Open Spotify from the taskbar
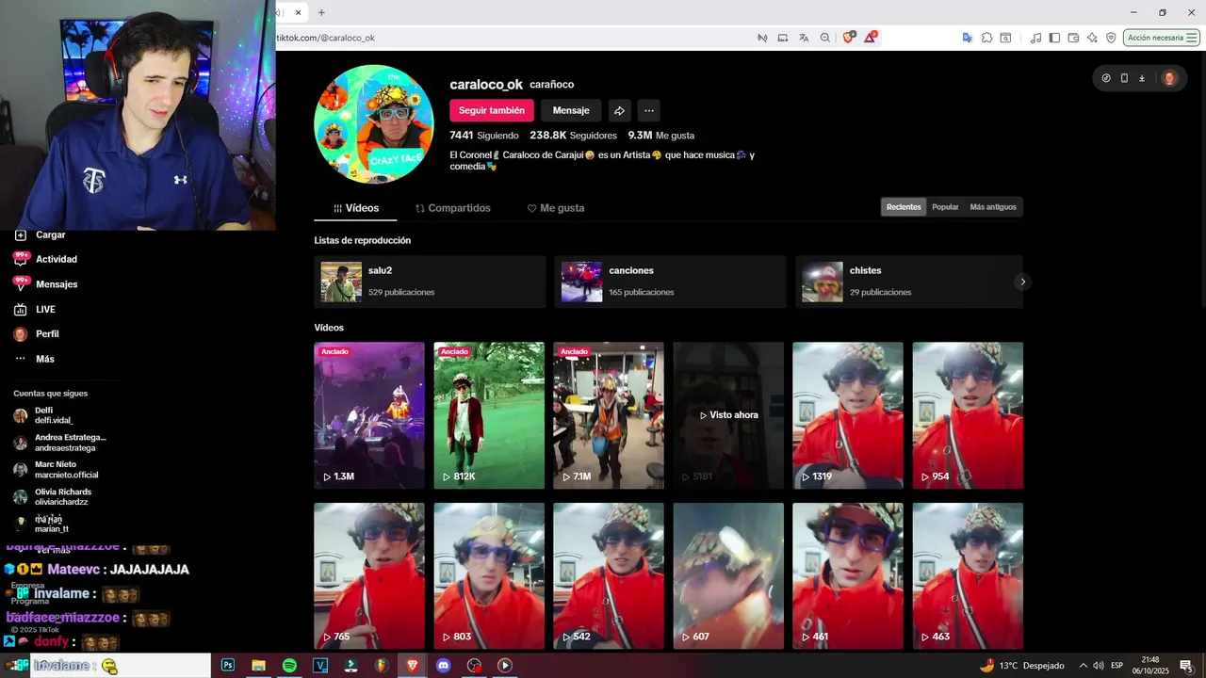Viewport: 1206px width, 678px height. [289, 665]
